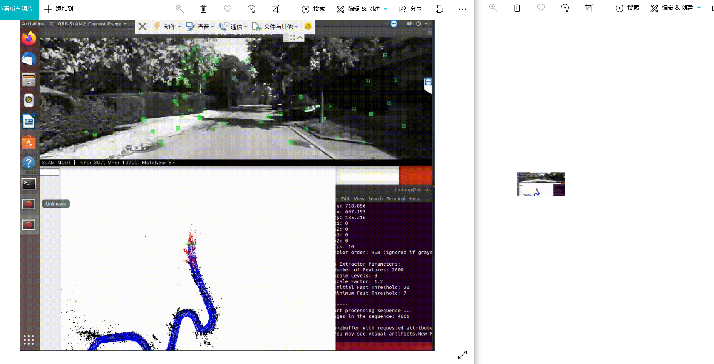Open Firefox from the Ubuntu dock

point(29,38)
